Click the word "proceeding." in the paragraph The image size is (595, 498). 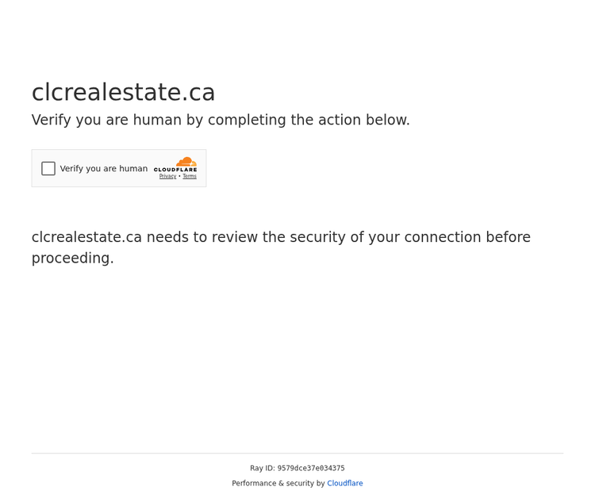tap(73, 259)
